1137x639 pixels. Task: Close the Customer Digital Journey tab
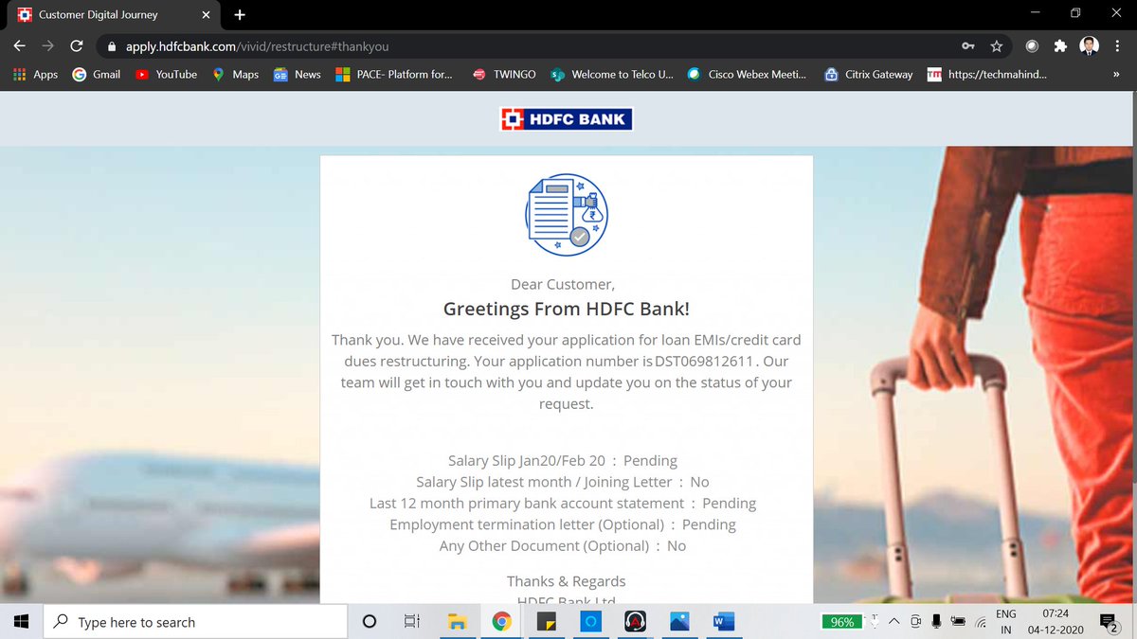206,14
